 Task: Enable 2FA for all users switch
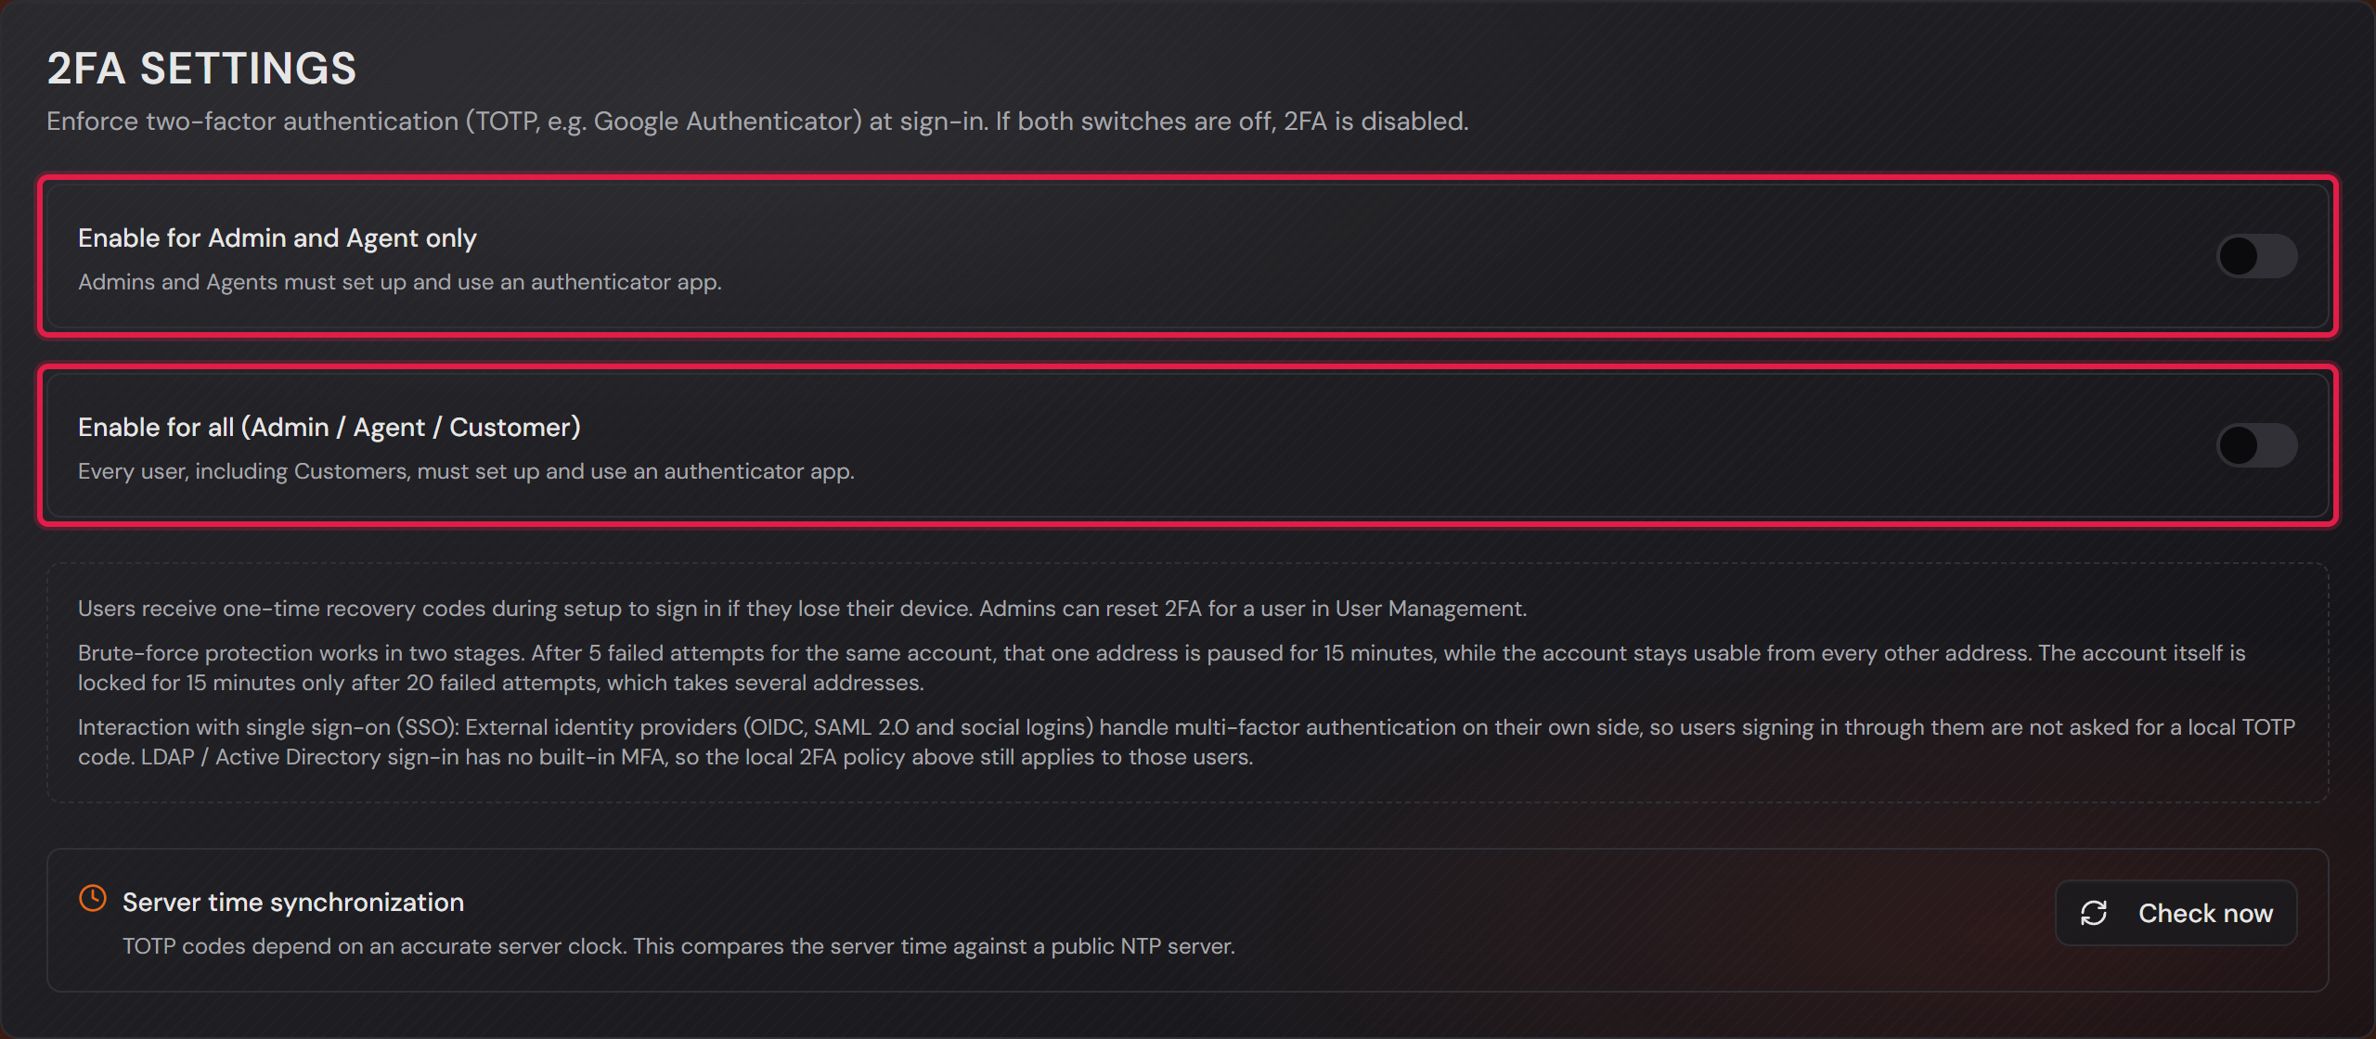pos(2256,445)
